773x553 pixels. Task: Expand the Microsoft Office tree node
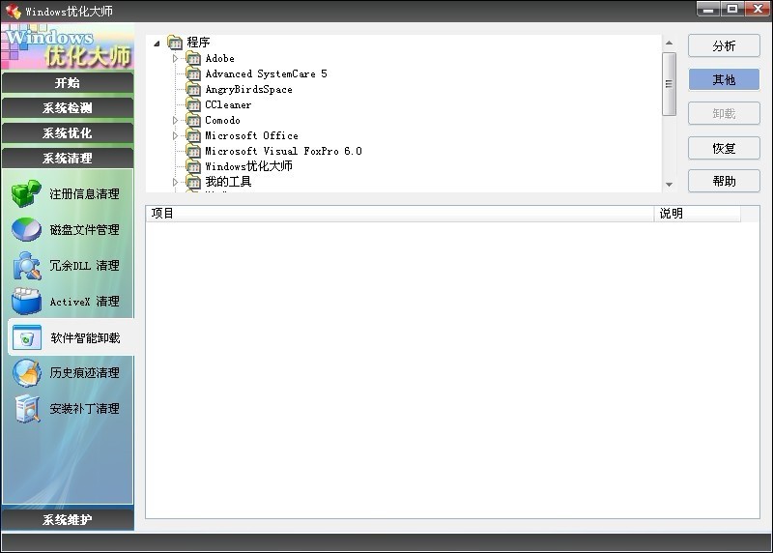click(x=175, y=135)
